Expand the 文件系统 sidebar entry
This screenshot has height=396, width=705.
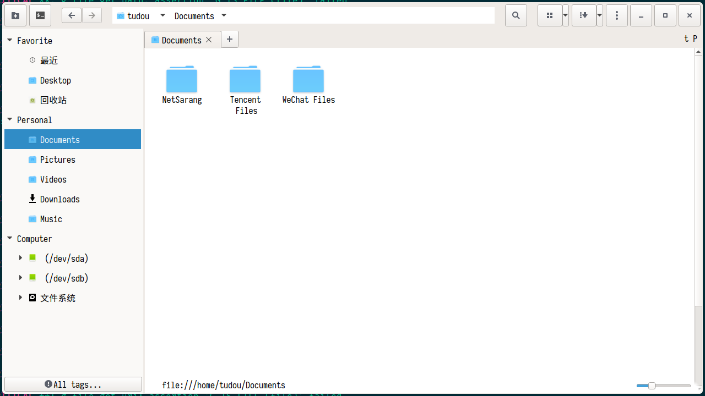click(20, 298)
